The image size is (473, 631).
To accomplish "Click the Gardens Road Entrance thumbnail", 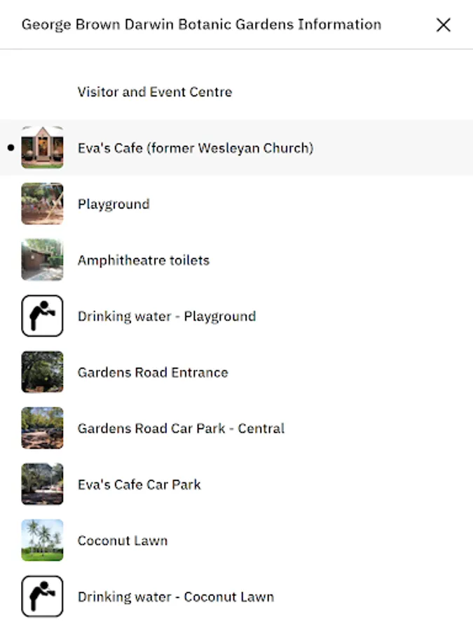I will tap(42, 372).
